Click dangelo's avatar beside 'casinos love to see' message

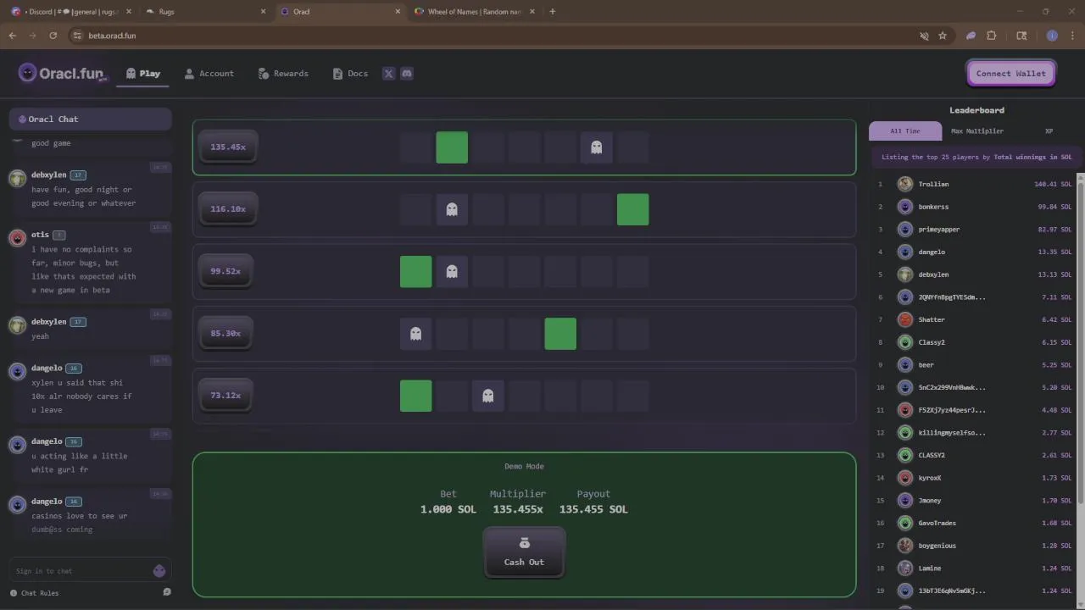tap(17, 505)
